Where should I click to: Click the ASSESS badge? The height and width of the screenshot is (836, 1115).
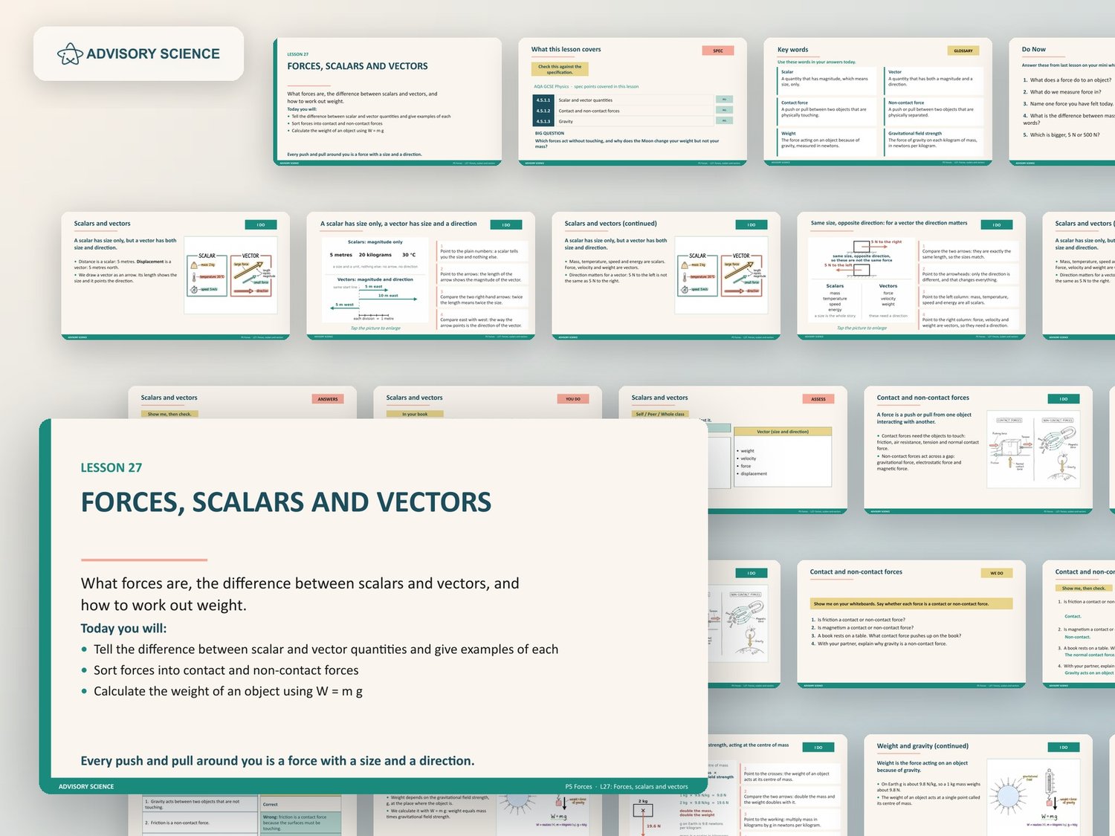pos(818,399)
